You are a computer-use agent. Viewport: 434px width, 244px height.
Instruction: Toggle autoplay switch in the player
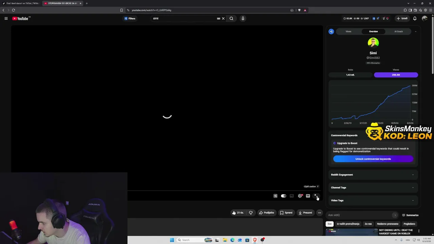coord(283,196)
